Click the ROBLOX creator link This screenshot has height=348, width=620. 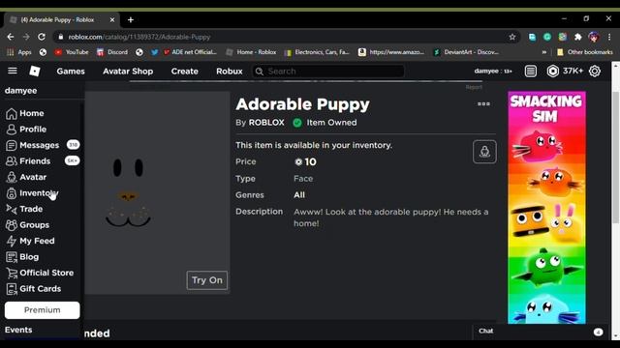(x=266, y=123)
